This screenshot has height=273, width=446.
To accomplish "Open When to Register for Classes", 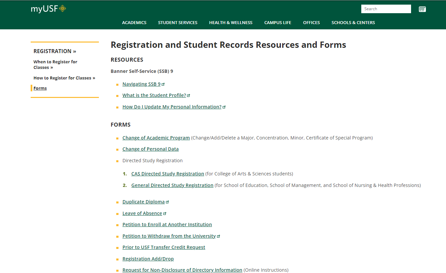I will point(55,65).
